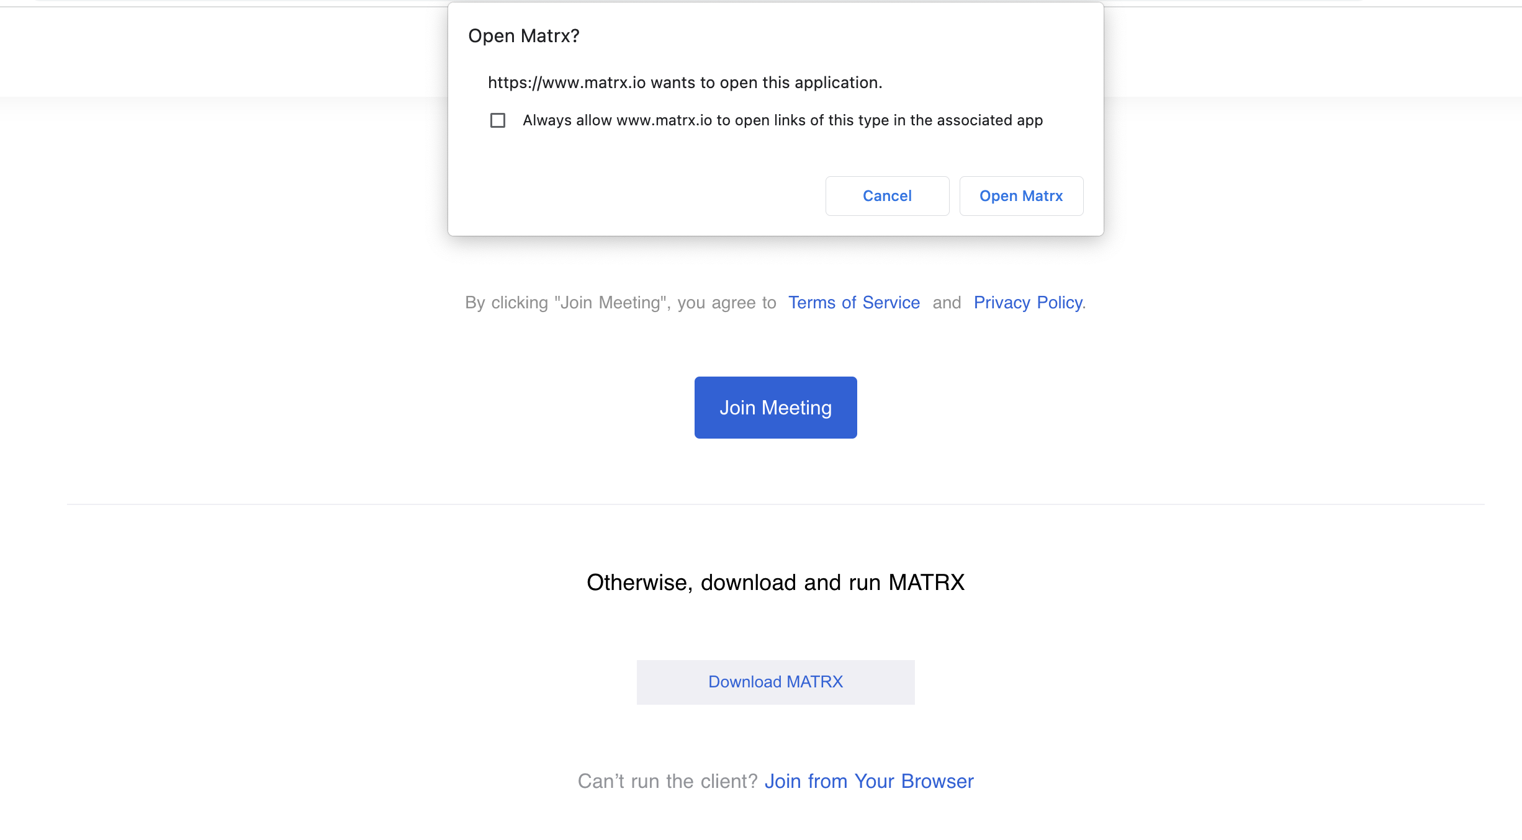Click the 'Otherwise, download and run MATRX' heading
Screen dimensions: 1522x840
(x=775, y=583)
